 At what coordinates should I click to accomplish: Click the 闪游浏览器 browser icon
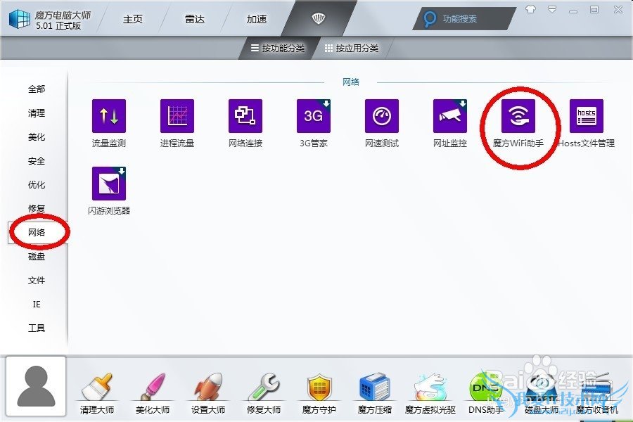tap(109, 184)
